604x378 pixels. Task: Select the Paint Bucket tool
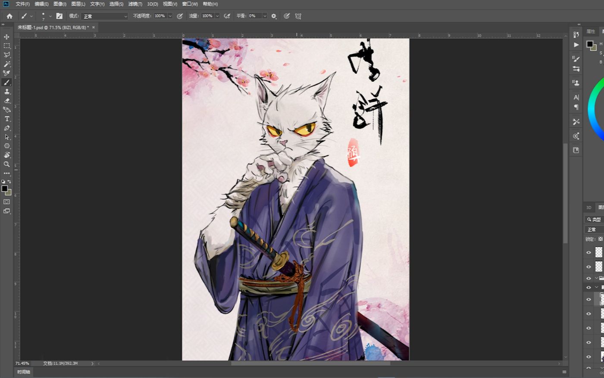[6, 110]
